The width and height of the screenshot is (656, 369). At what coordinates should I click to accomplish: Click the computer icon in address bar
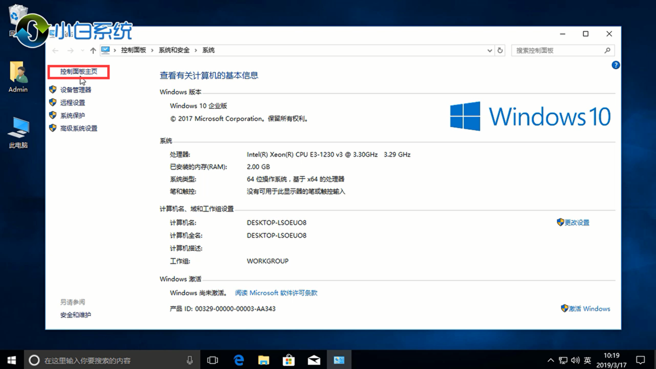(106, 50)
